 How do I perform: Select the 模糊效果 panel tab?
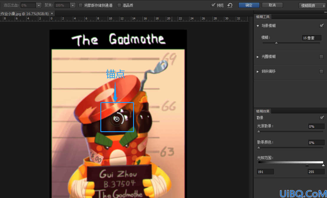(x=263, y=111)
